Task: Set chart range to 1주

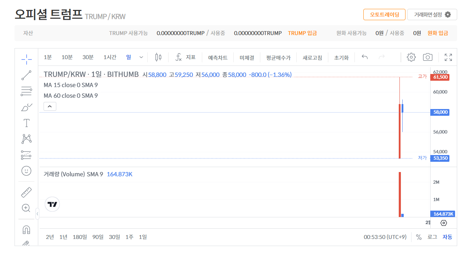Action: click(130, 237)
